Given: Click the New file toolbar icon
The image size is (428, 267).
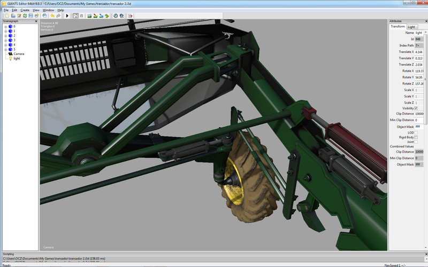Looking at the screenshot, I should click(x=6, y=15).
